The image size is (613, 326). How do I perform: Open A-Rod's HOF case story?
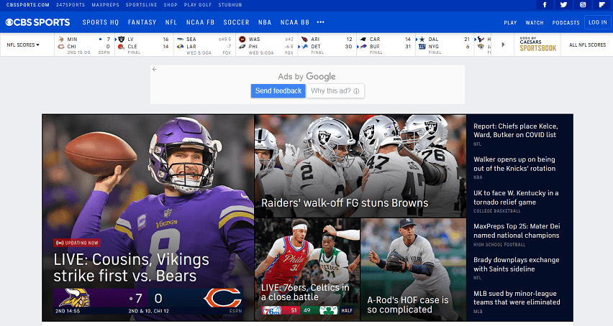point(408,304)
